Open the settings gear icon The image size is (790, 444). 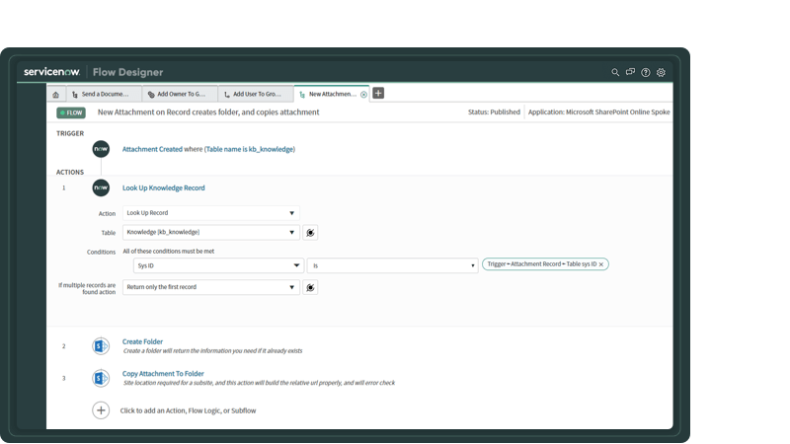pyautogui.click(x=661, y=72)
